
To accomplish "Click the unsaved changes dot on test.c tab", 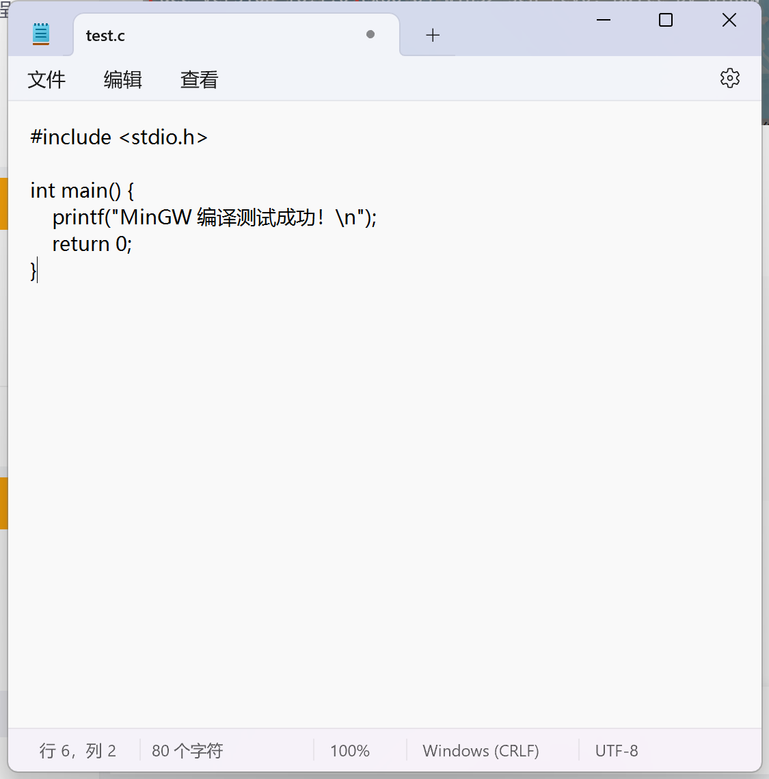I will (370, 34).
